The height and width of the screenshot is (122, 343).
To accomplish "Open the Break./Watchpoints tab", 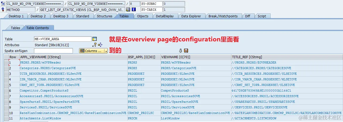I will tap(223, 16).
